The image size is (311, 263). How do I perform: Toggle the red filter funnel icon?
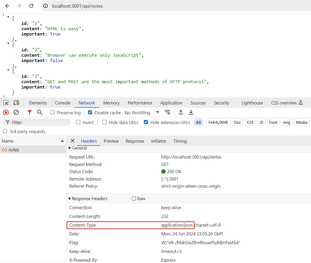tap(29, 112)
